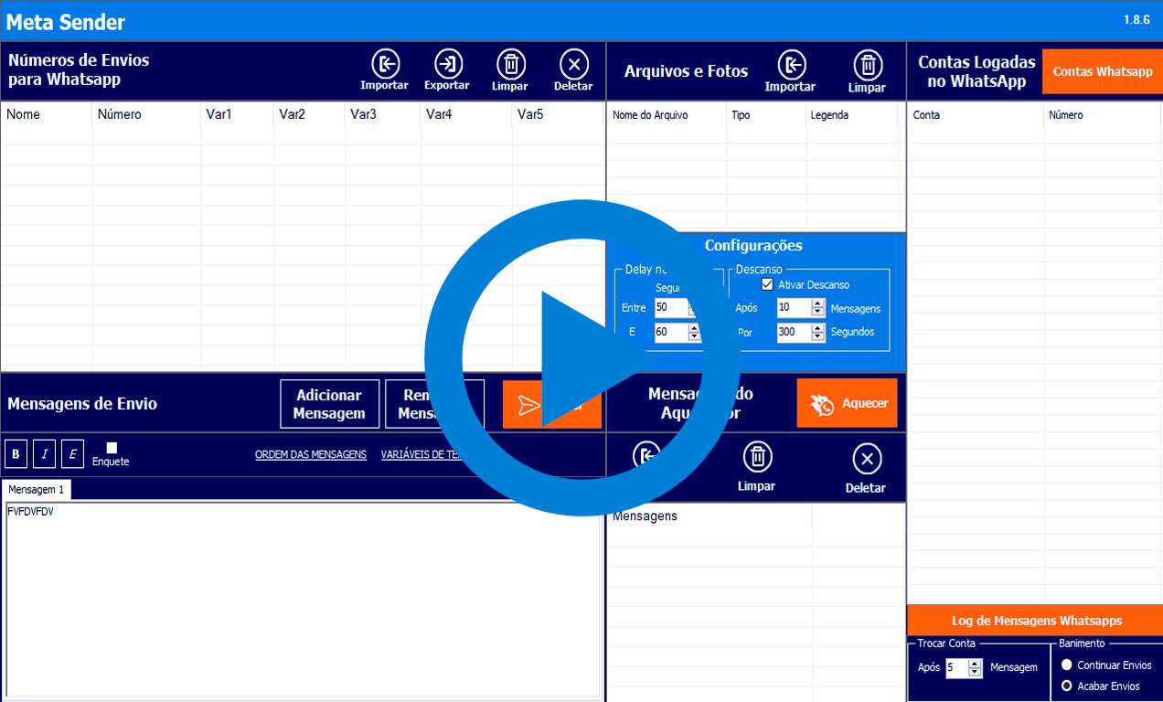Toggle the Enquete checkbox
The height and width of the screenshot is (702, 1163).
[x=112, y=448]
